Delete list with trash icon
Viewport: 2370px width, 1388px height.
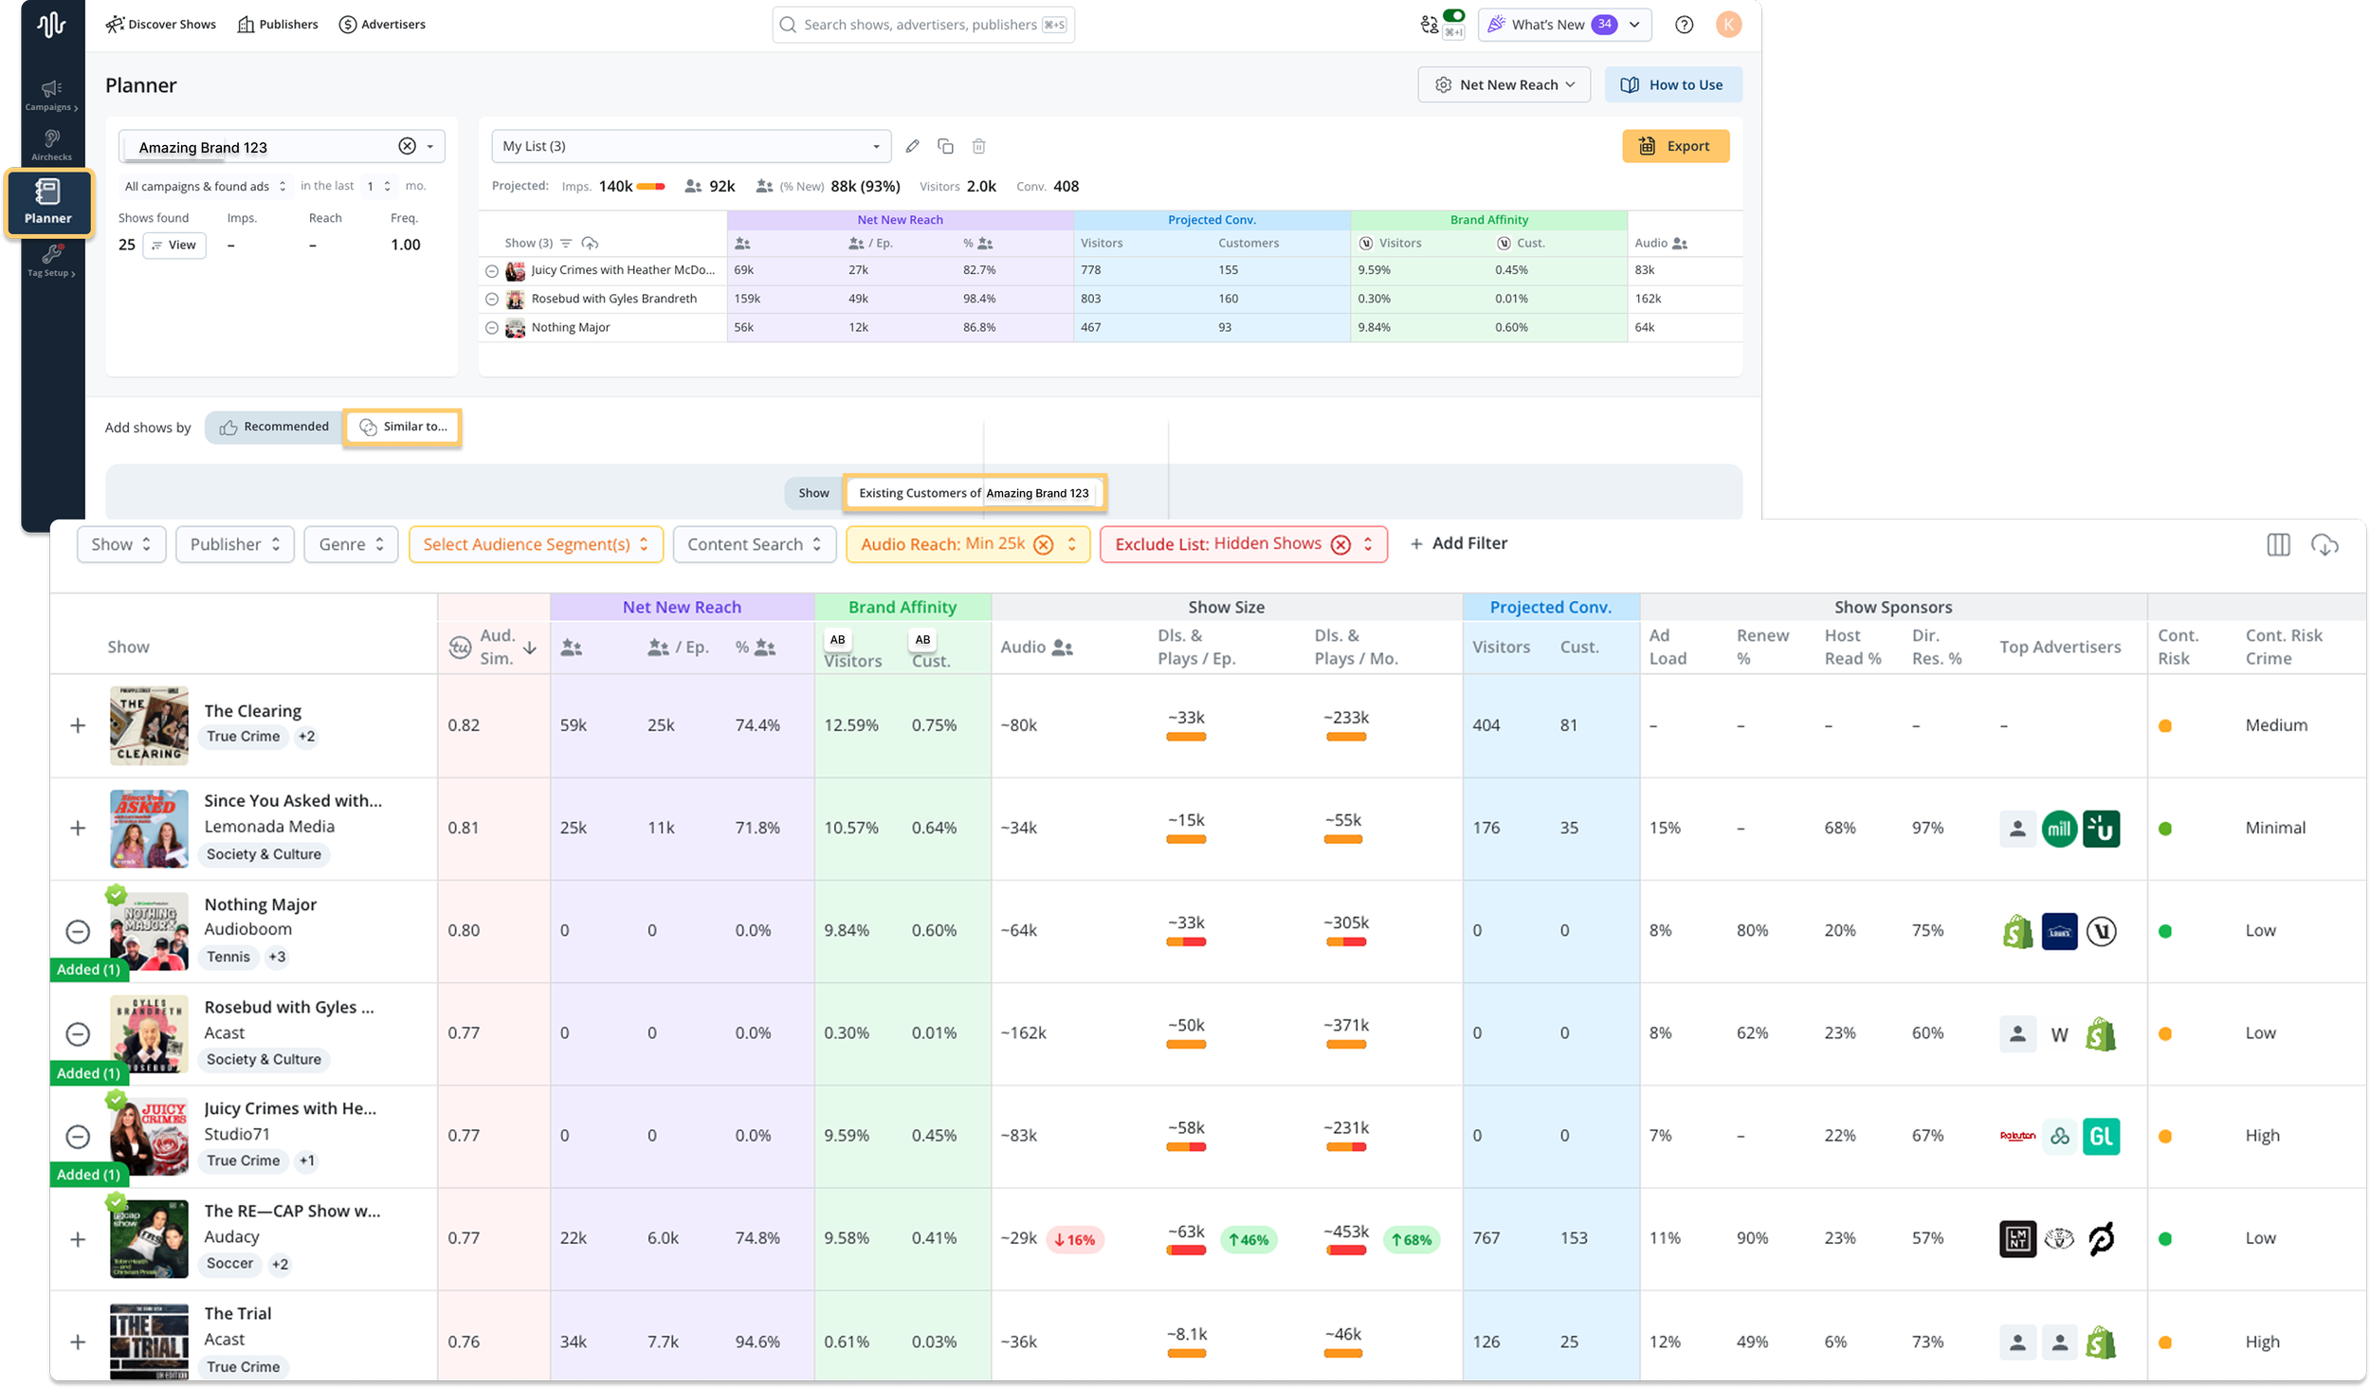(978, 146)
